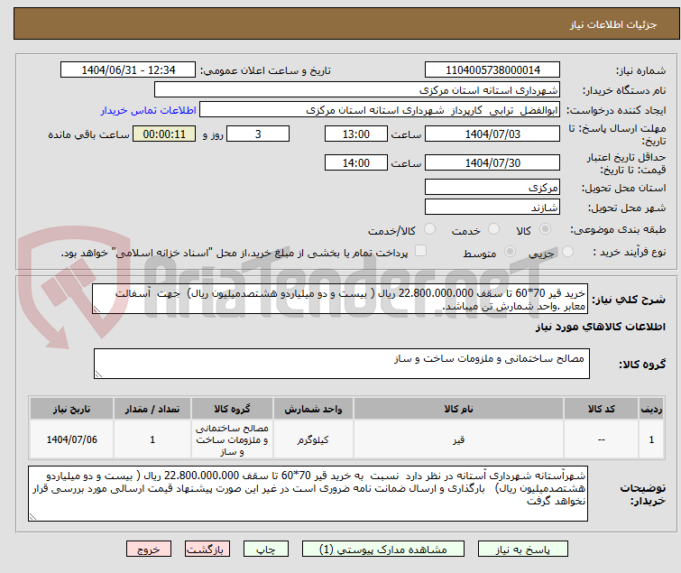The image size is (681, 573).
Task: Click the چاپ print button
Action: pyautogui.click(x=266, y=550)
